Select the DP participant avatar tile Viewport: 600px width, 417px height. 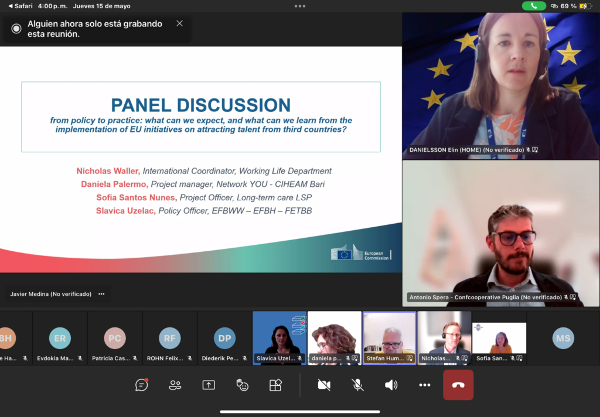[224, 338]
